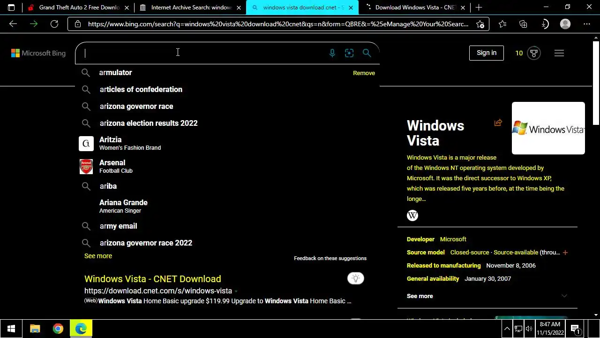Viewport: 600px width, 338px height.
Task: Launch File Explorer from taskbar
Action: (x=35, y=329)
